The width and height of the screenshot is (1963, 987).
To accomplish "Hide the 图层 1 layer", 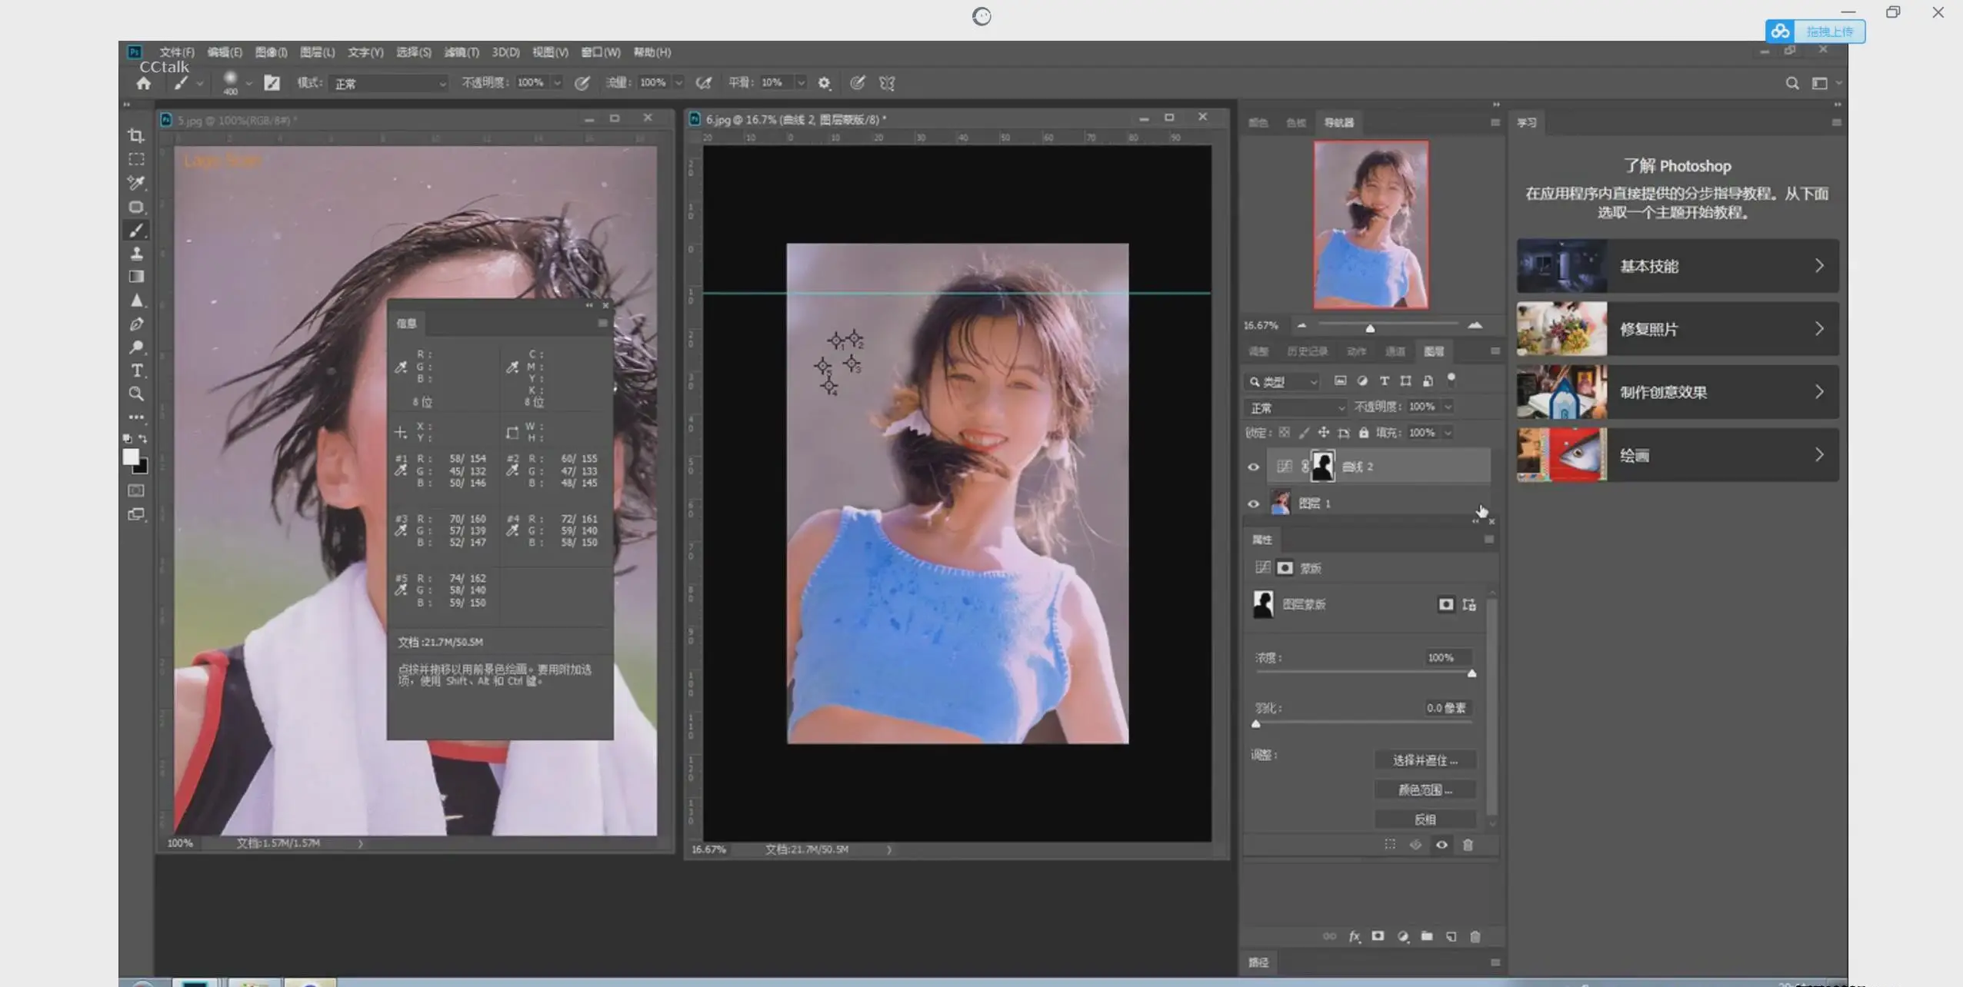I will [x=1254, y=503].
